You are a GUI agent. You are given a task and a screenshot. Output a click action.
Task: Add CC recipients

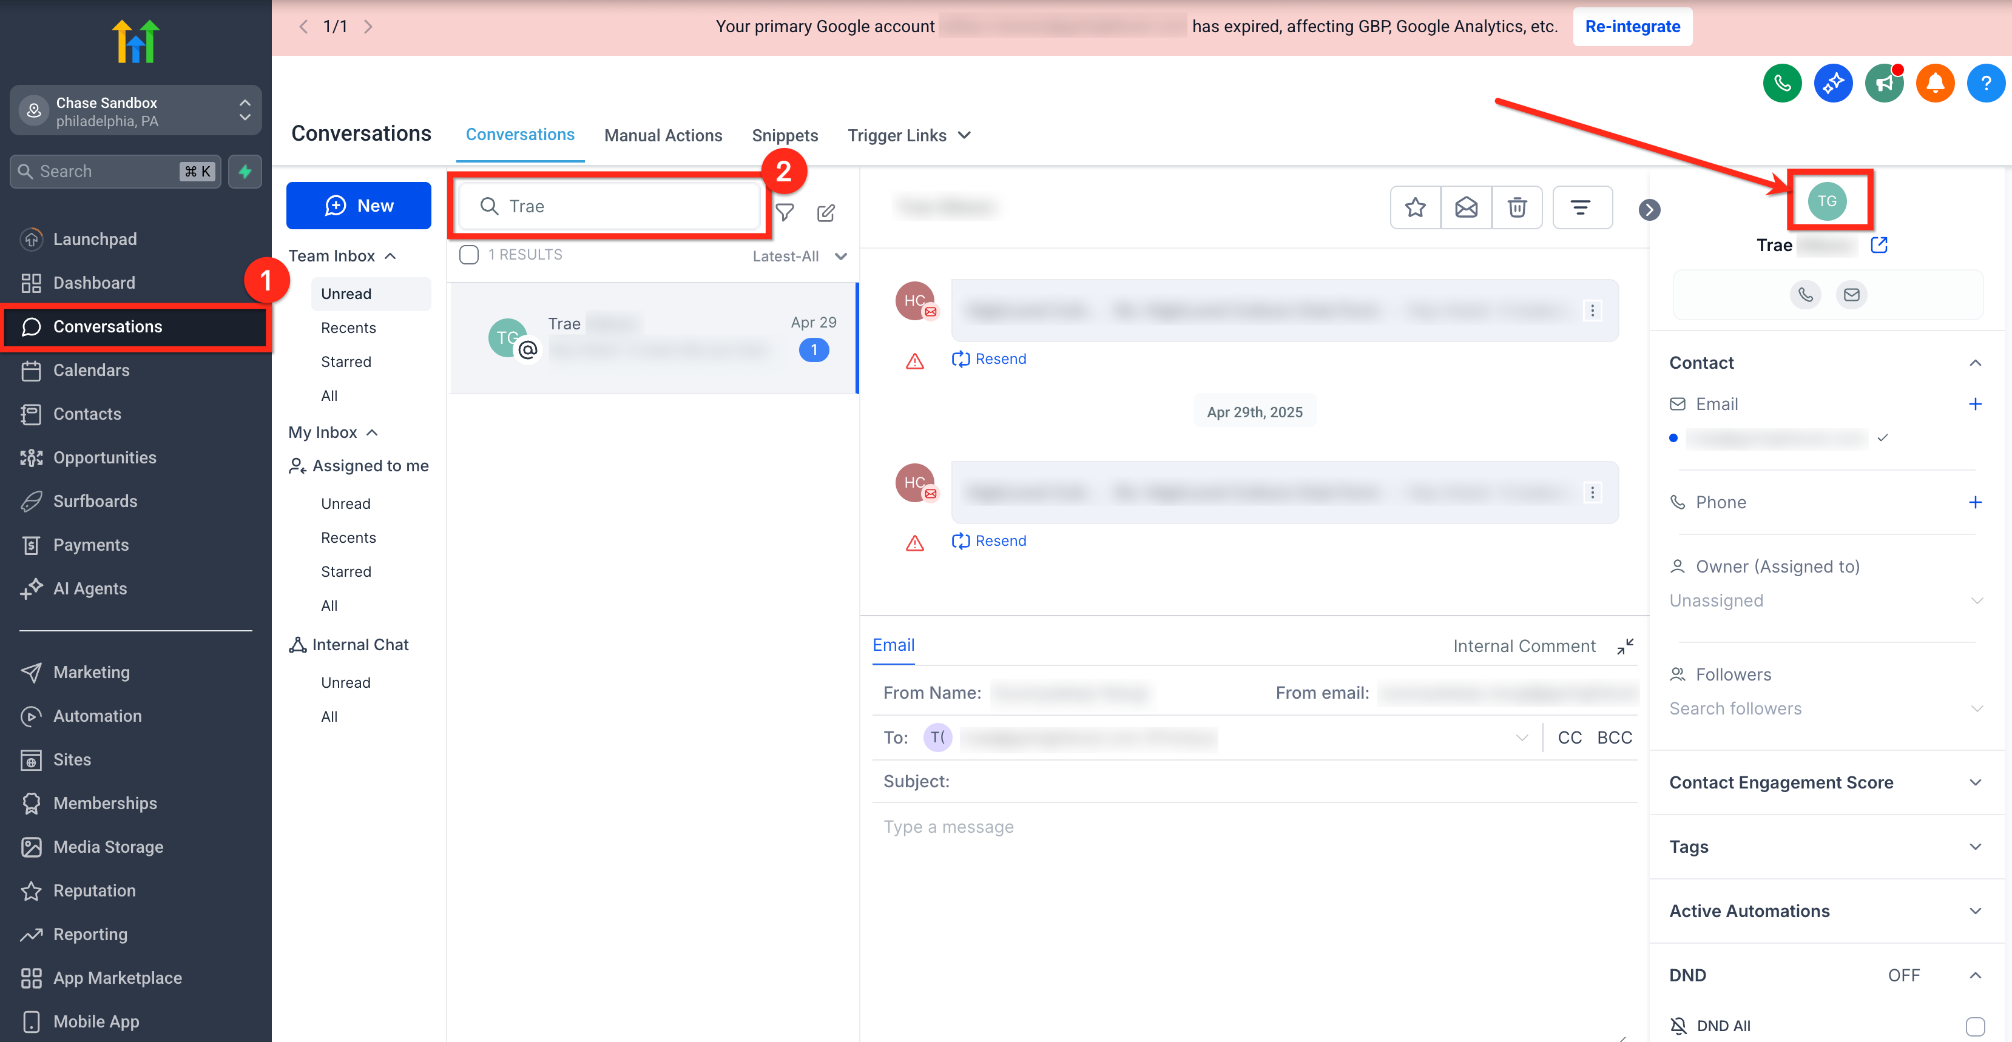1569,738
